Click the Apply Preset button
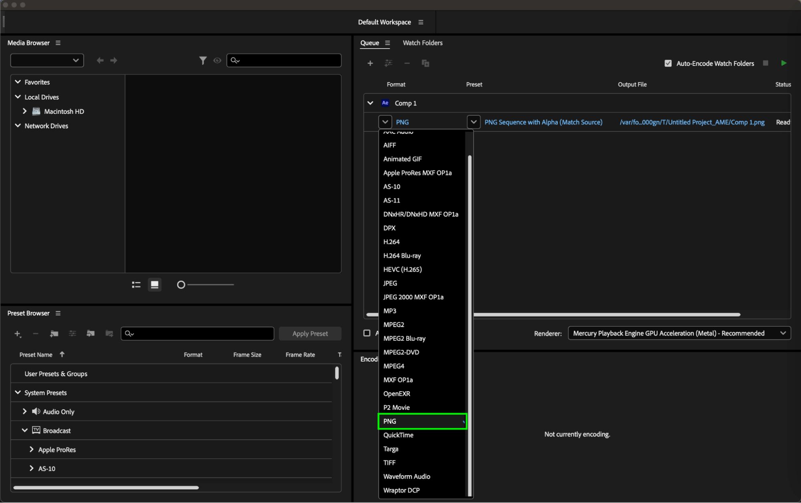This screenshot has height=503, width=801. coord(310,333)
